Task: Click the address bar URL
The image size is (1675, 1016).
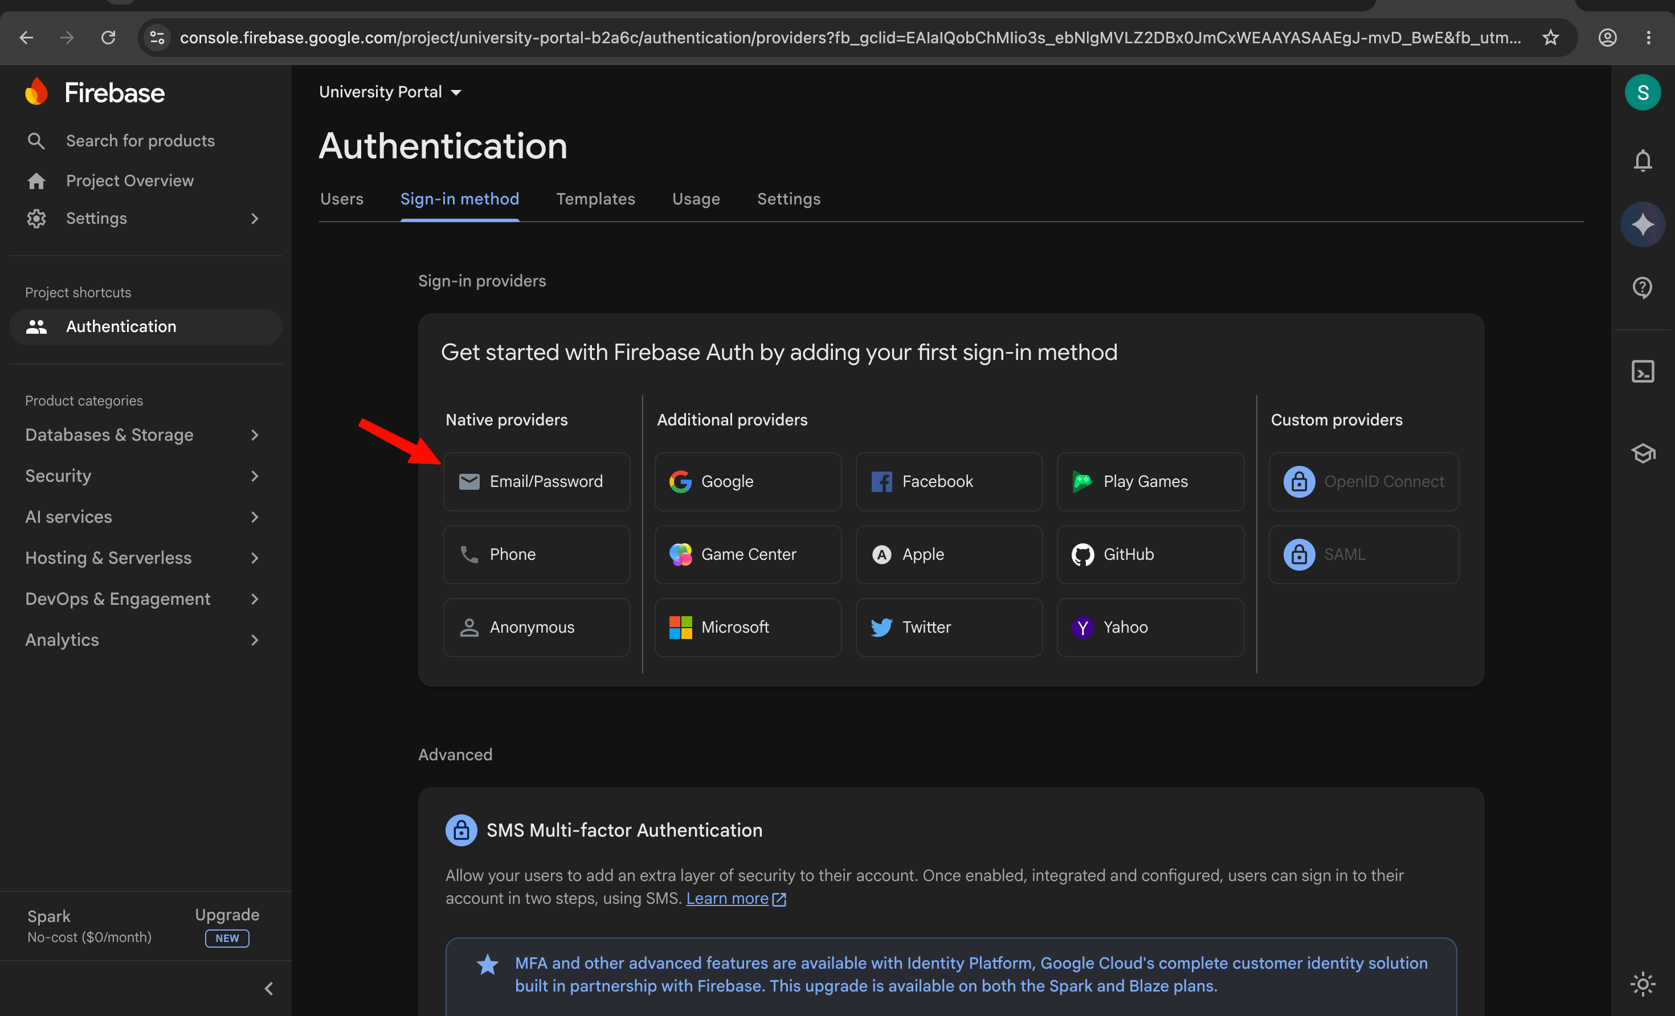Action: click(x=849, y=38)
